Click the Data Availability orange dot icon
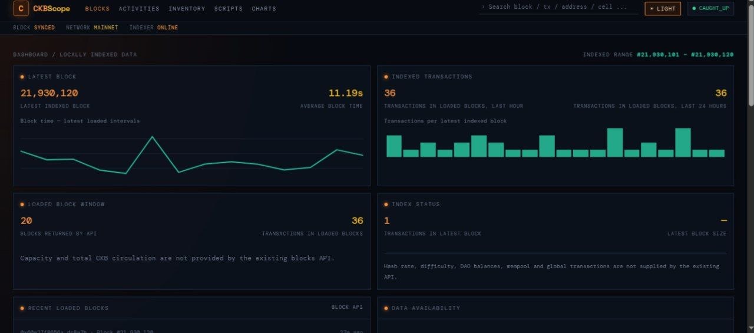This screenshot has height=333, width=754. click(386, 308)
